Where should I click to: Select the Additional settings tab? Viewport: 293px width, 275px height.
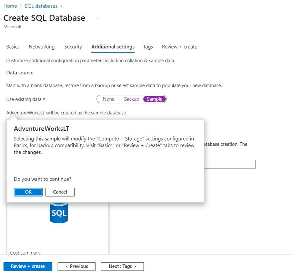pyautogui.click(x=113, y=47)
